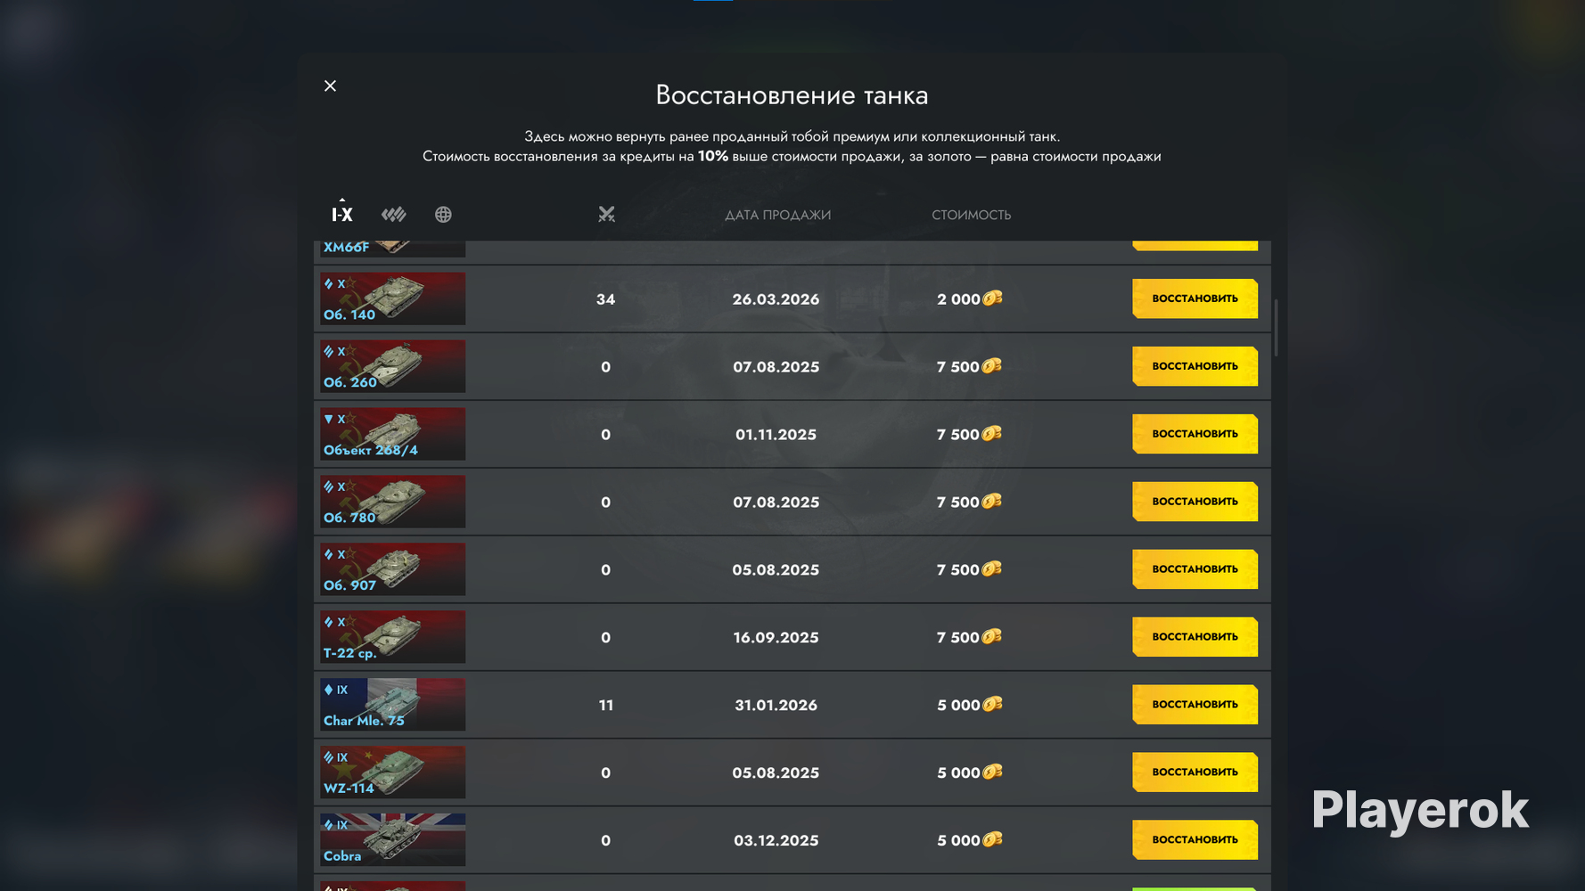Sort by nation globe icon
The width and height of the screenshot is (1585, 891).
pyautogui.click(x=443, y=214)
